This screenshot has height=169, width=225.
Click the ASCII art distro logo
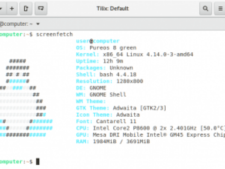tap(26, 98)
